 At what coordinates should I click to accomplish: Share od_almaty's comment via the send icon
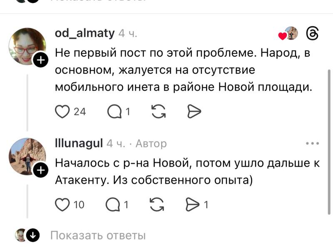coord(194,111)
